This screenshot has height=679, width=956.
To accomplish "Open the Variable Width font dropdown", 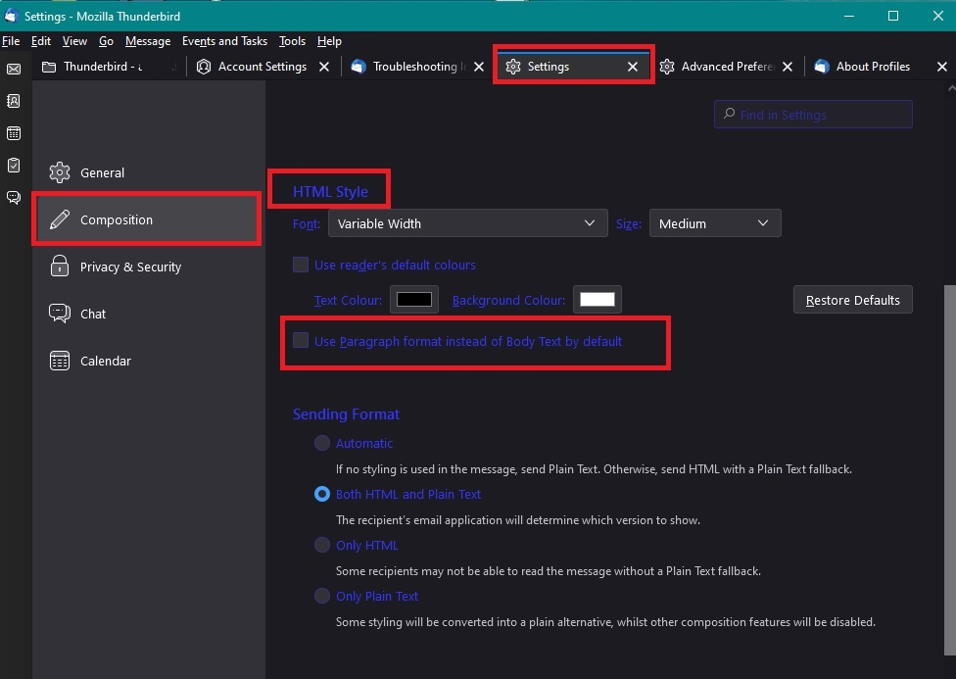I will point(466,223).
